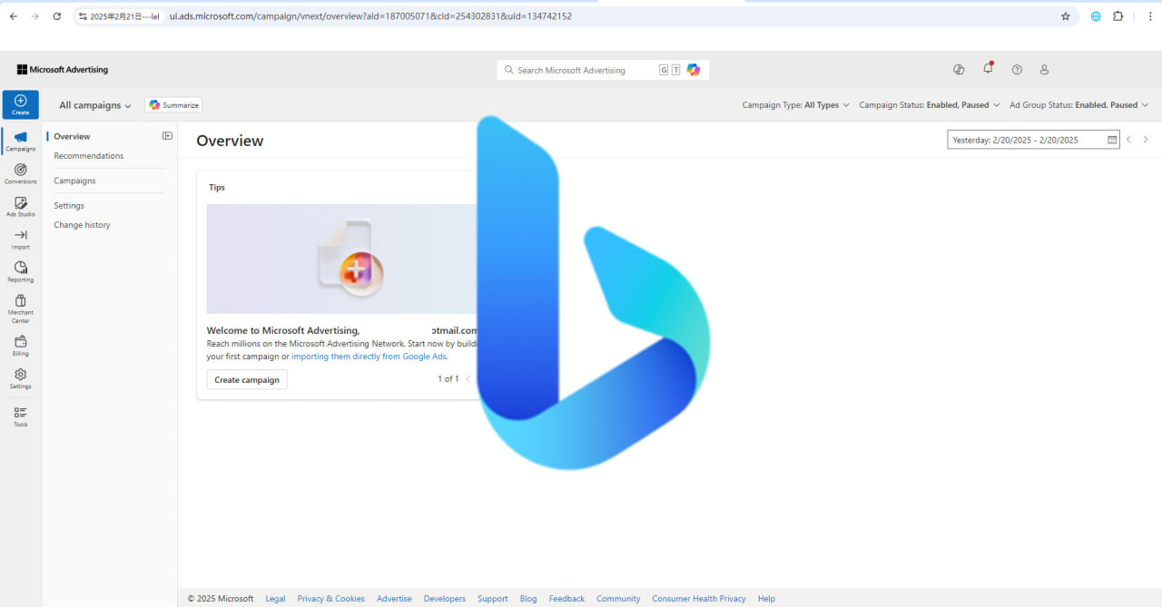Select Settings in the side menu

point(69,206)
